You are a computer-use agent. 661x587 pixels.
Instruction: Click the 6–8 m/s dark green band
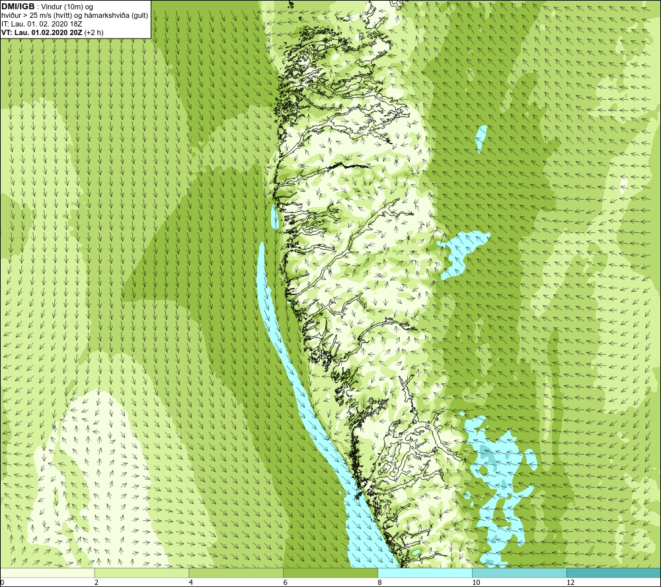pyautogui.click(x=330, y=572)
